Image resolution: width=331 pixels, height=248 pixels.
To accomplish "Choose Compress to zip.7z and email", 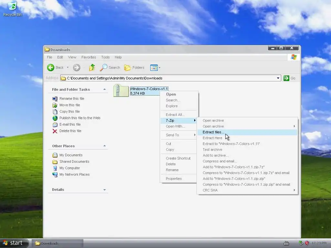I will tap(247, 173).
